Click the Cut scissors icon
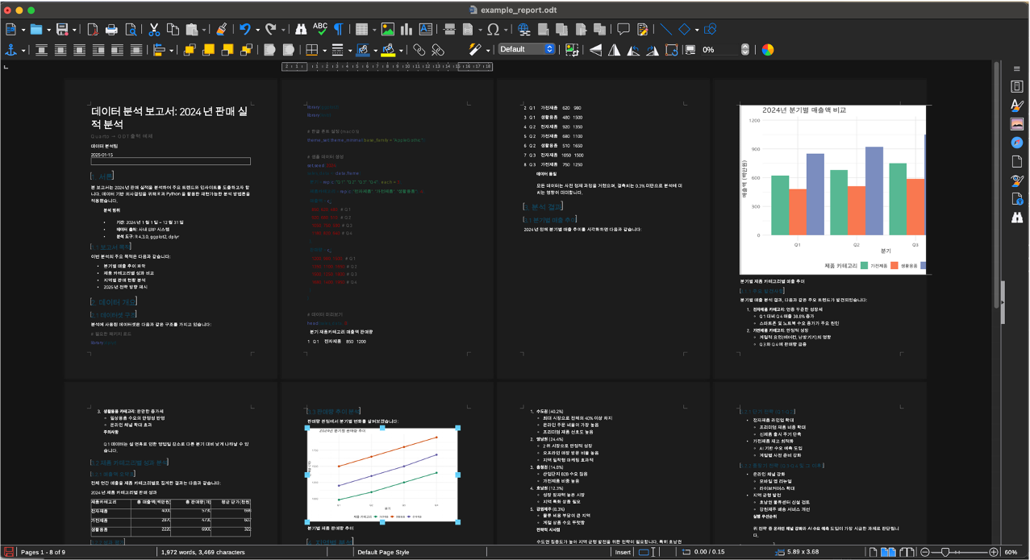Image resolution: width=1030 pixels, height=560 pixels. coord(154,30)
